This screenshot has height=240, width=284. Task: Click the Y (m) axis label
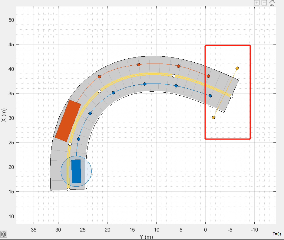pos(146,237)
